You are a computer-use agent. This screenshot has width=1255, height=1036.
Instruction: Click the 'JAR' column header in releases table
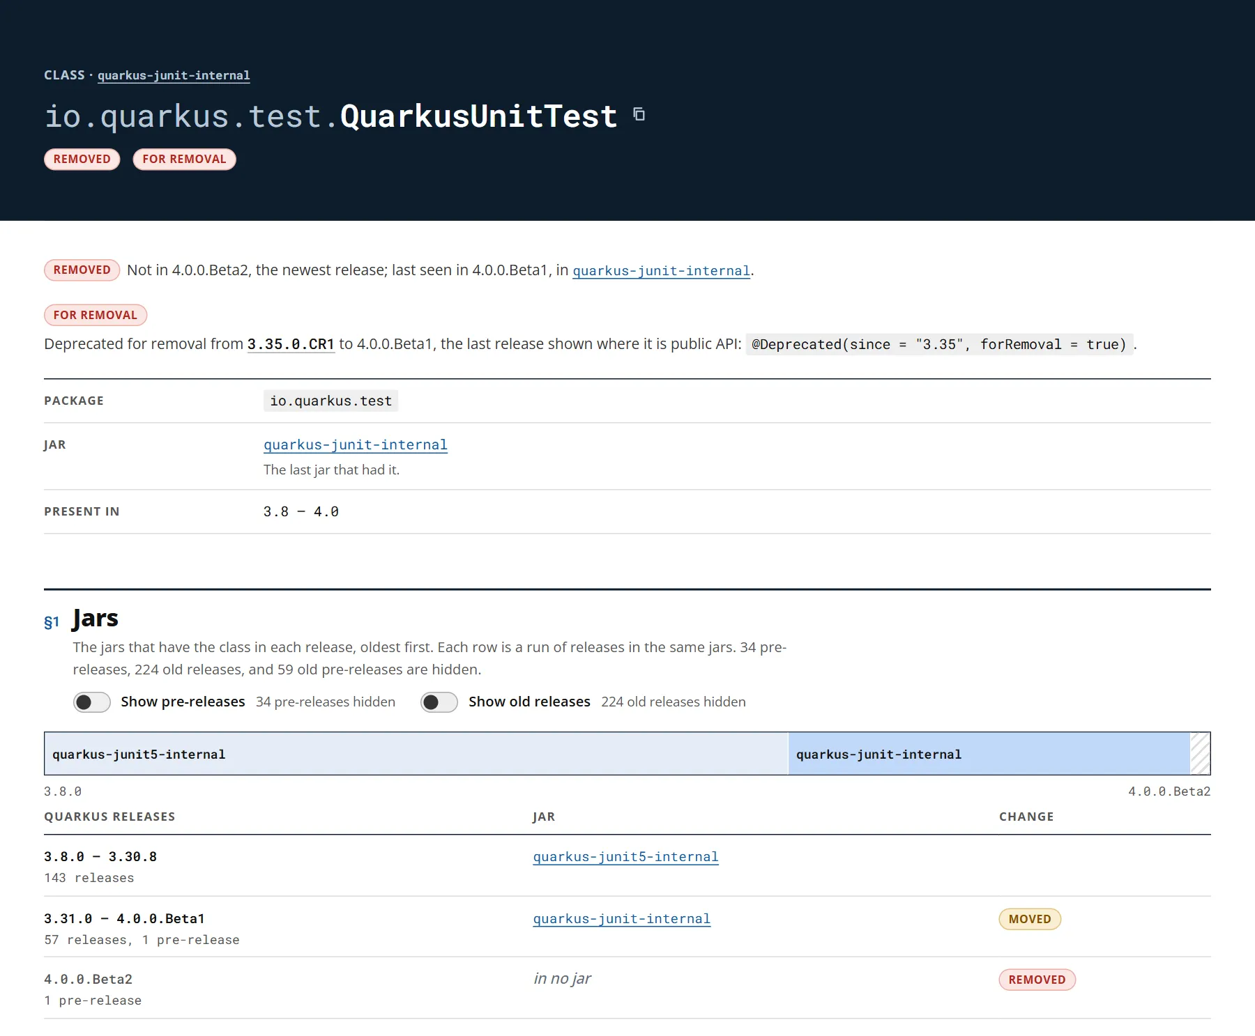pyautogui.click(x=544, y=817)
